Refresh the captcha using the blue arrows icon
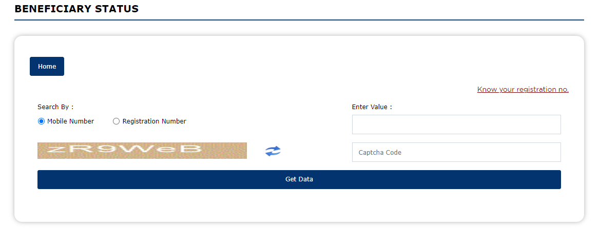The height and width of the screenshot is (228, 599). pyautogui.click(x=273, y=151)
